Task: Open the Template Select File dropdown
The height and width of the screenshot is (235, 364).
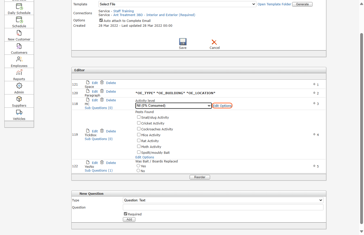Action: point(177,4)
